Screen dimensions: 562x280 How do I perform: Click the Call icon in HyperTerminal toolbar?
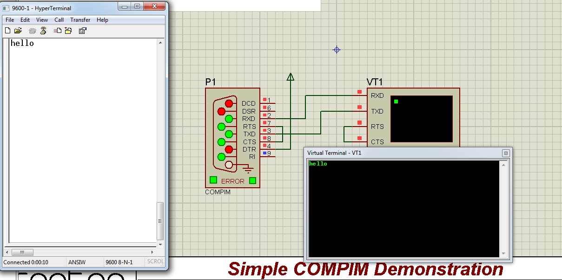point(32,31)
